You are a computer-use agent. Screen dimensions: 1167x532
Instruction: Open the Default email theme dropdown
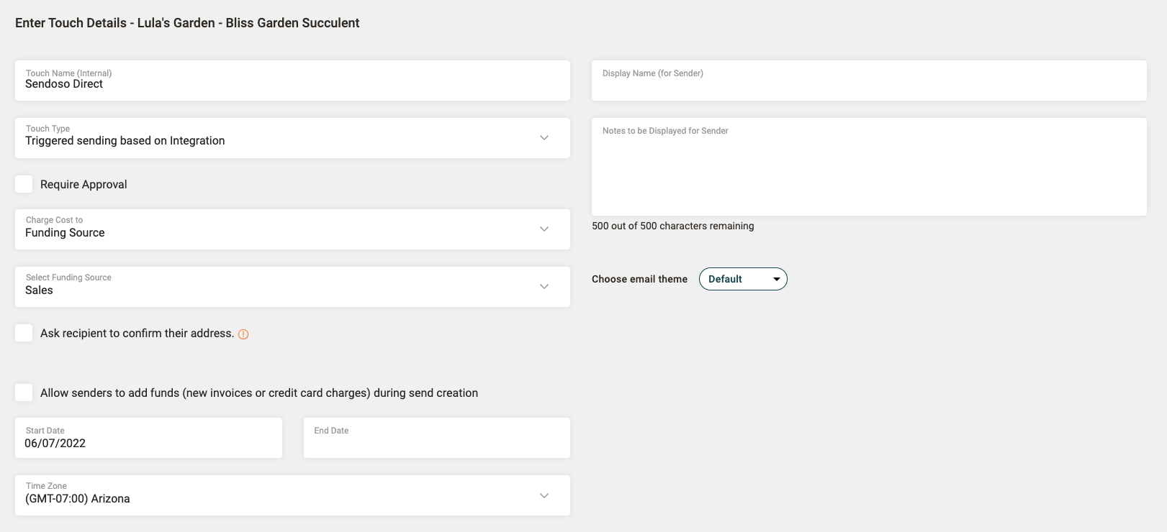pos(742,279)
